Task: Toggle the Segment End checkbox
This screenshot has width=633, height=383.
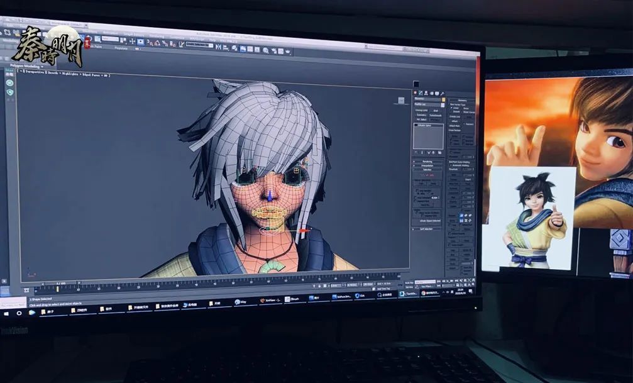Action: tap(417, 202)
